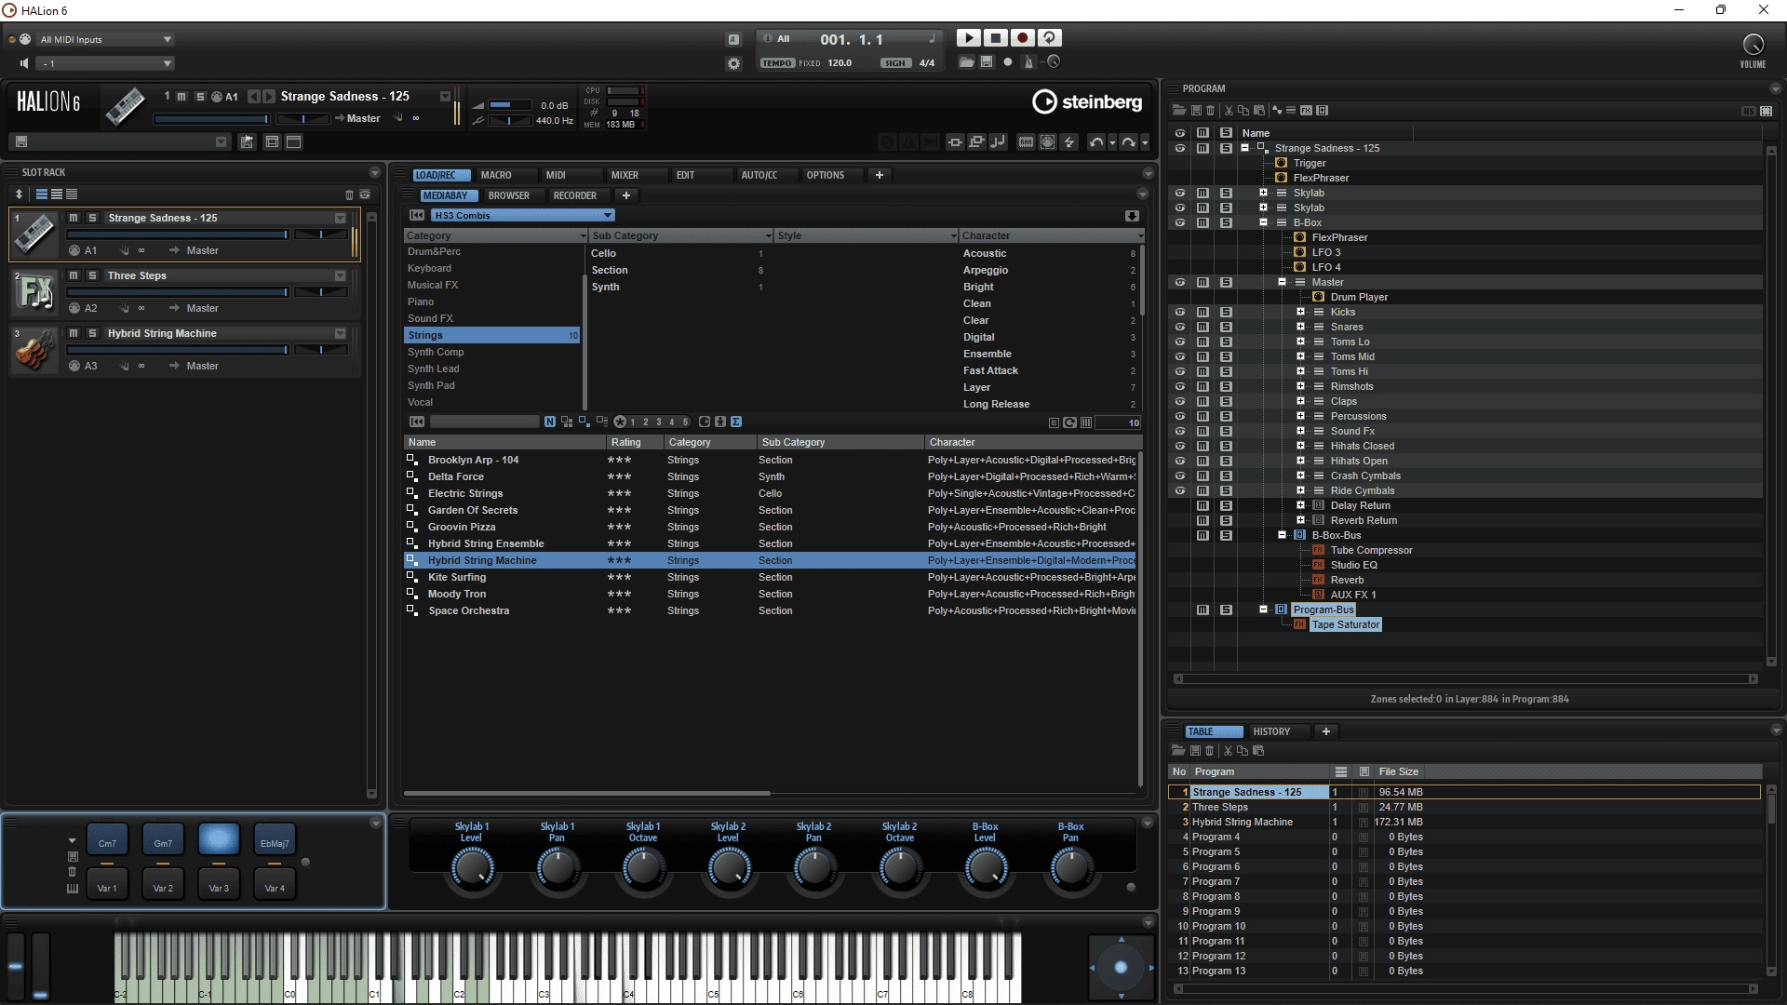Expand the Hihats Open layer
Image resolution: width=1787 pixels, height=1005 pixels.
click(1300, 461)
